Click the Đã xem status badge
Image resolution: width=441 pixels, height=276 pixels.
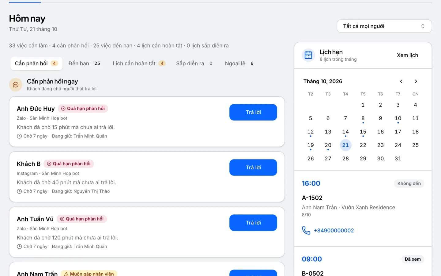413,259
